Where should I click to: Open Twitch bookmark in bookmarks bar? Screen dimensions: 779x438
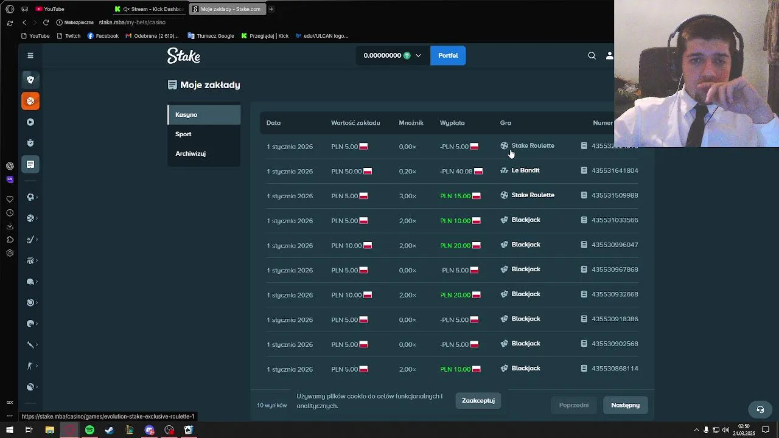point(68,36)
